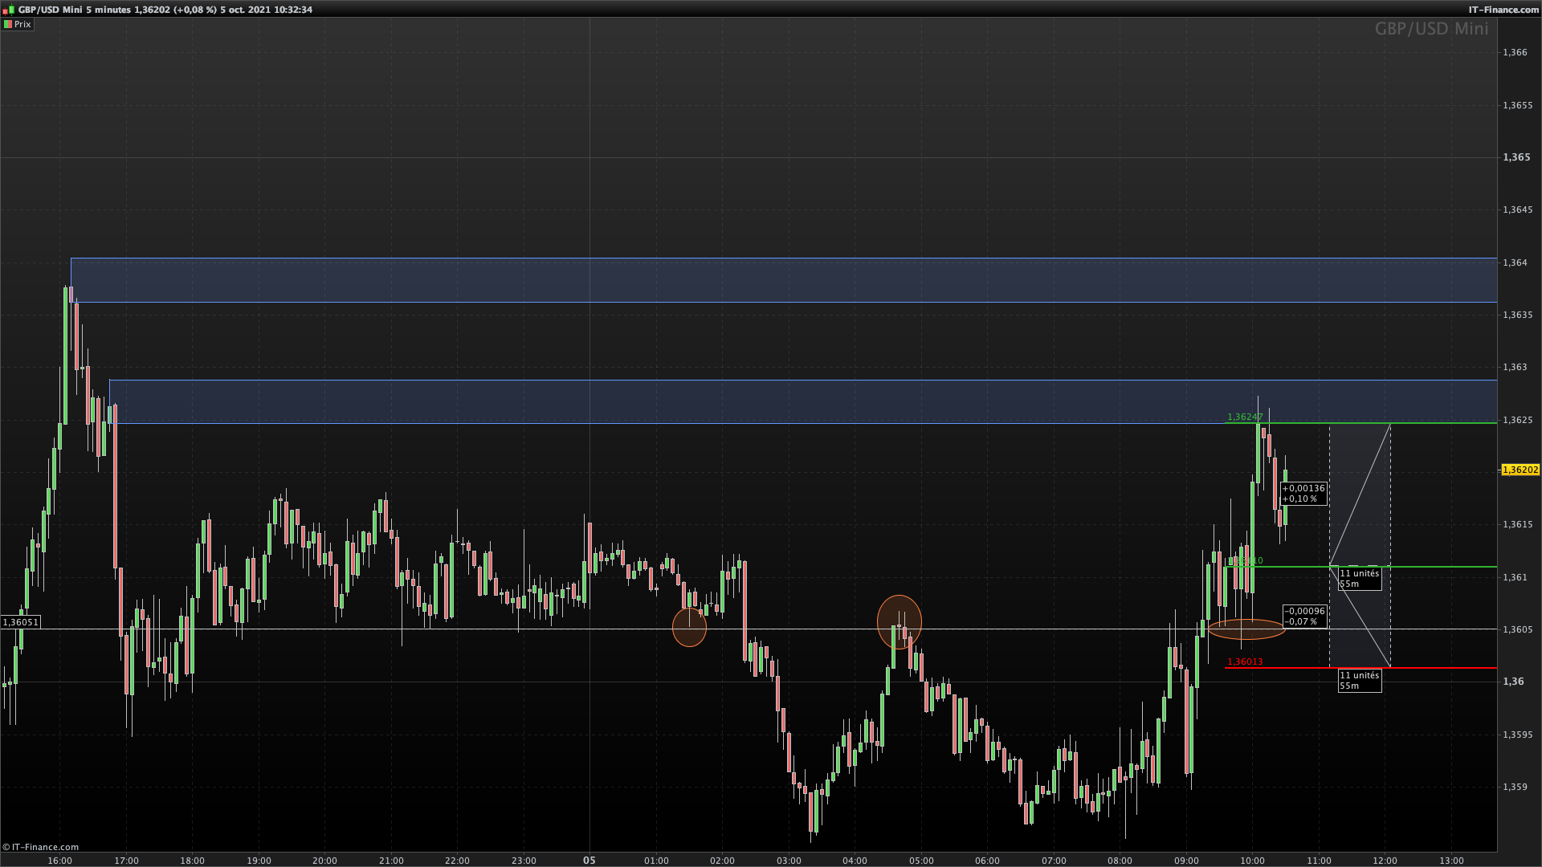This screenshot has height=867, width=1542.
Task: Select the 1,36051 horizontal line price label
Action: tap(20, 622)
